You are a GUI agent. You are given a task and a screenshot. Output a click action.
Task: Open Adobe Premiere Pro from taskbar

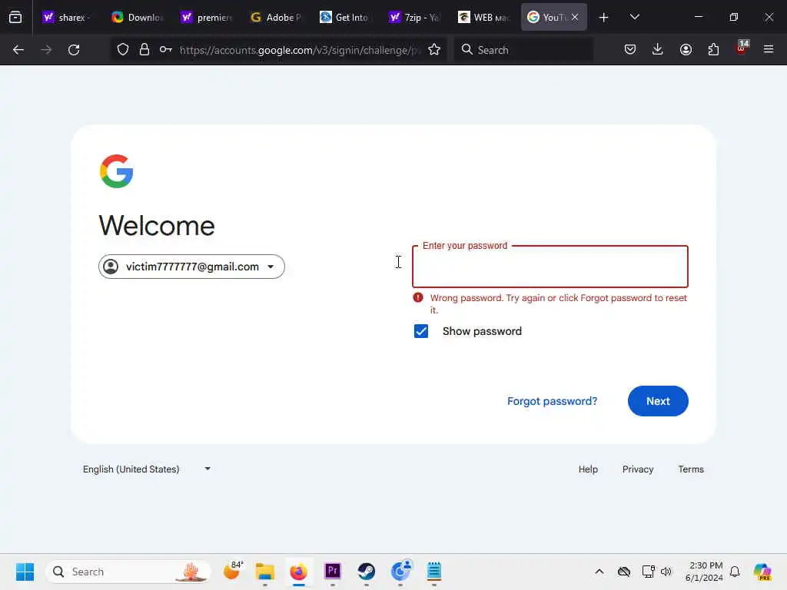332,572
